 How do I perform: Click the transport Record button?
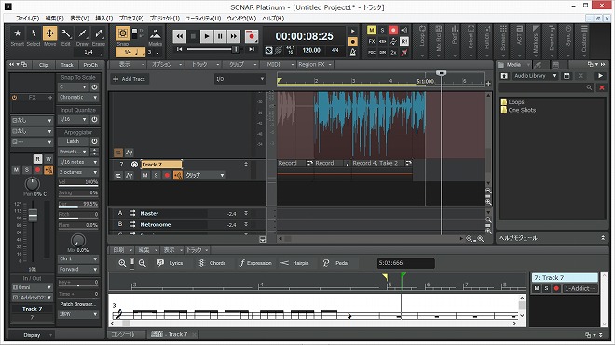(252, 36)
